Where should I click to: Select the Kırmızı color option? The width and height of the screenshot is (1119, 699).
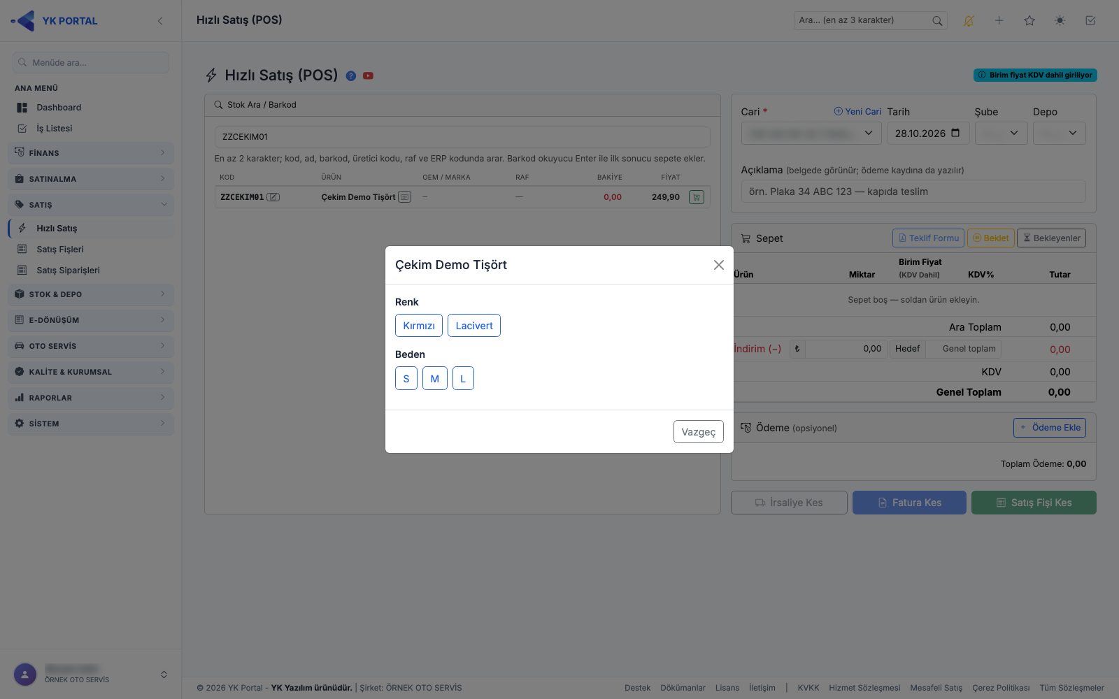(x=419, y=326)
